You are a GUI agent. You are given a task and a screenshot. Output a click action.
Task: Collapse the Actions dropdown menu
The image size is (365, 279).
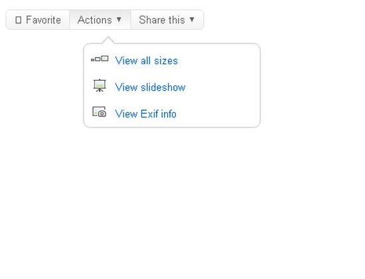pyautogui.click(x=100, y=20)
